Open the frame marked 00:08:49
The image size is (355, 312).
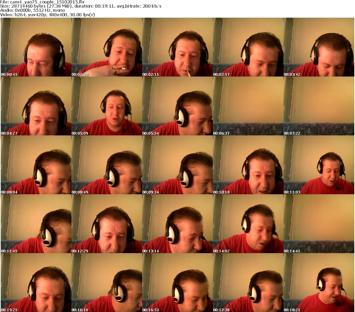[107, 165]
